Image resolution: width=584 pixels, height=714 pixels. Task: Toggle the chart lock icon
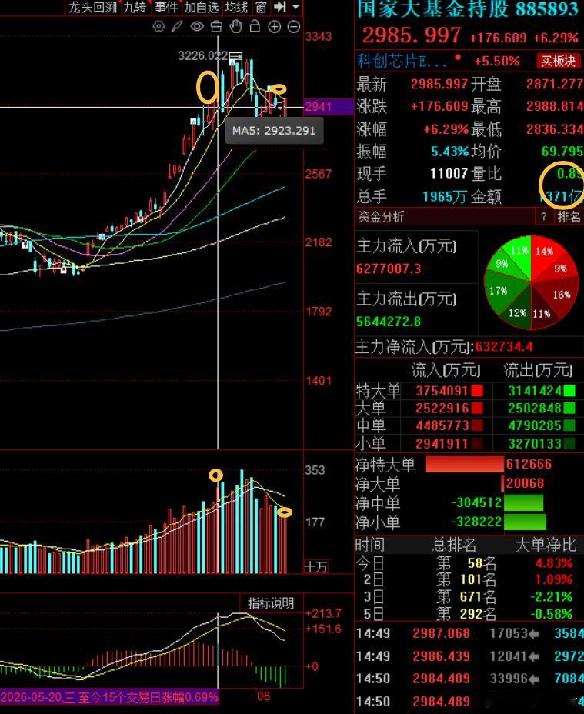[x=255, y=26]
